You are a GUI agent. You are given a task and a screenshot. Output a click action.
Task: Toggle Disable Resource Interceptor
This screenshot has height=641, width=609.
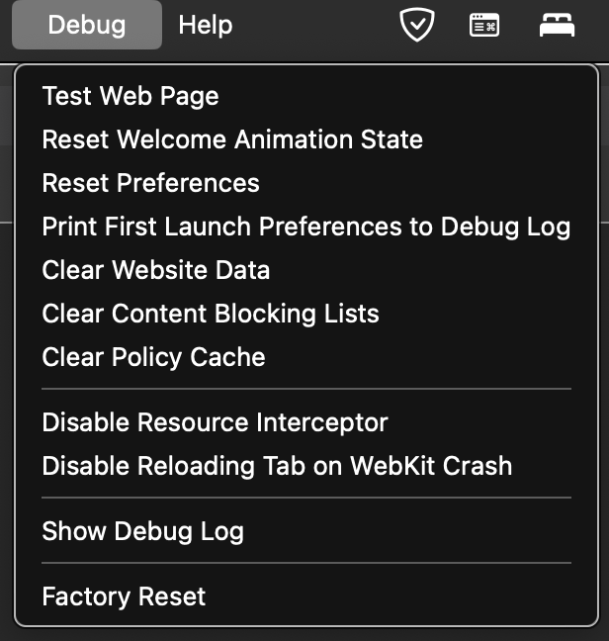click(215, 422)
